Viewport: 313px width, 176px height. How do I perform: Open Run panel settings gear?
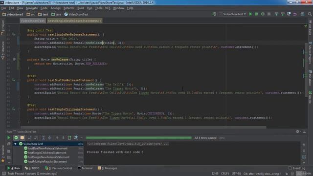coord(298,132)
